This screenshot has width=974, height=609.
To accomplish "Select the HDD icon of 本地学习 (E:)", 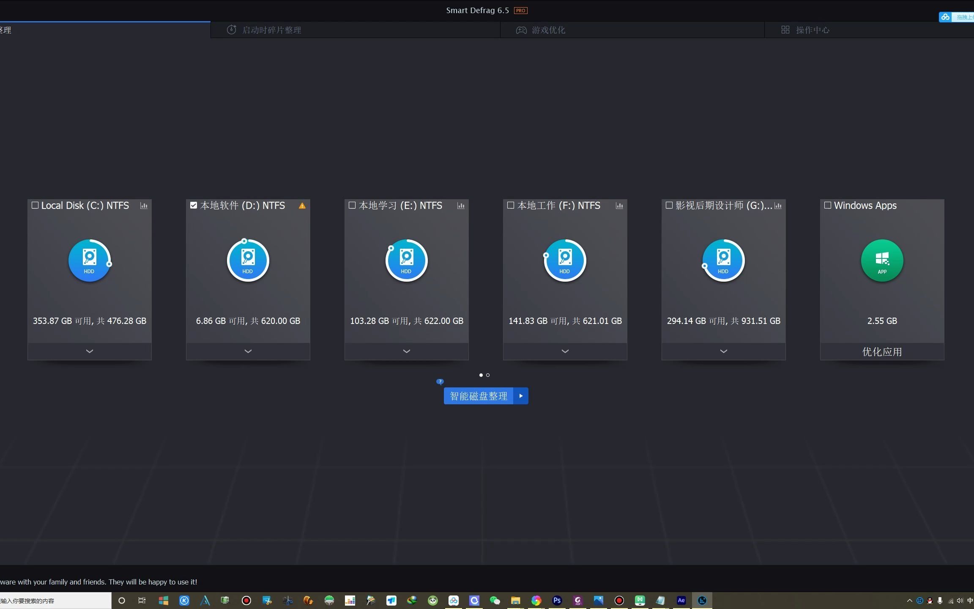I will (x=406, y=261).
